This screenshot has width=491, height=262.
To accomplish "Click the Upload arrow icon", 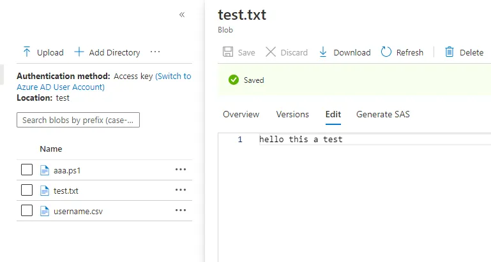I will 27,52.
